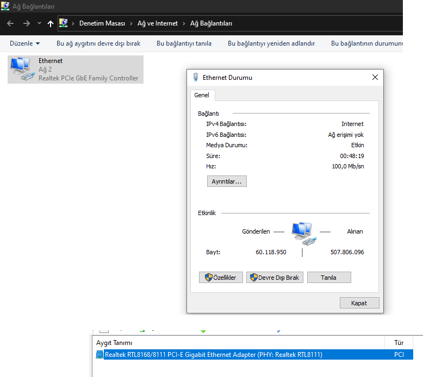Click IPv6 status Ağ erişimi yok

346,135
